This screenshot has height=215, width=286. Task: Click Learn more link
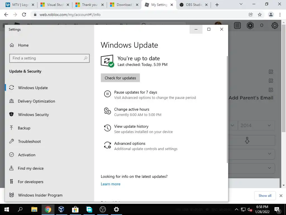pos(111,184)
